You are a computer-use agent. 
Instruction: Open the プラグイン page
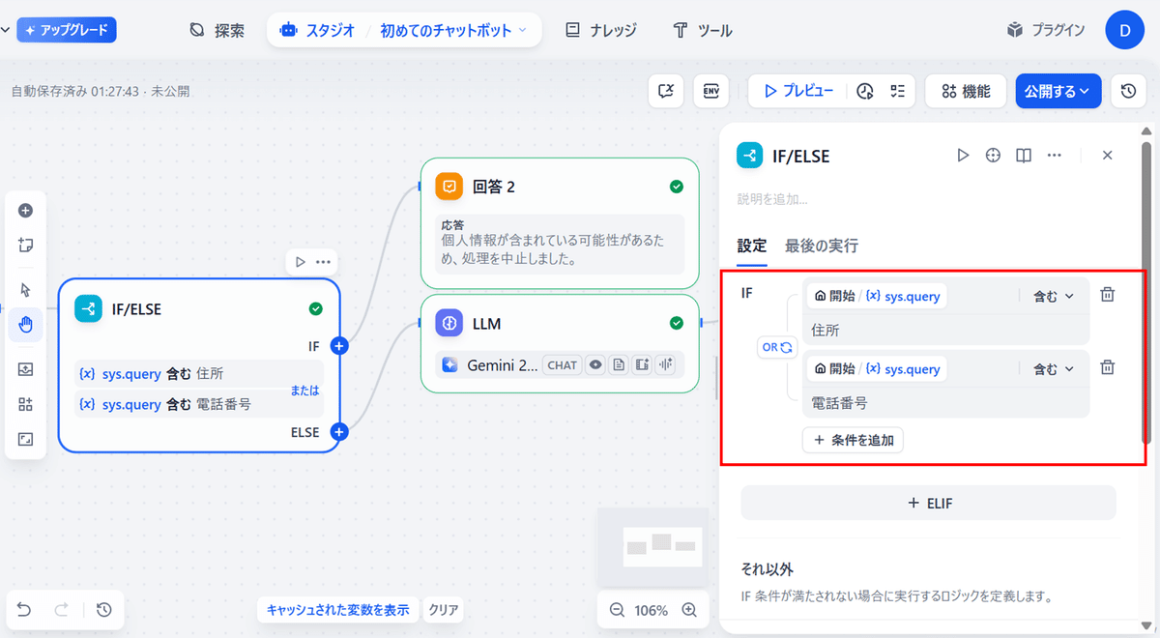pyautogui.click(x=1046, y=31)
